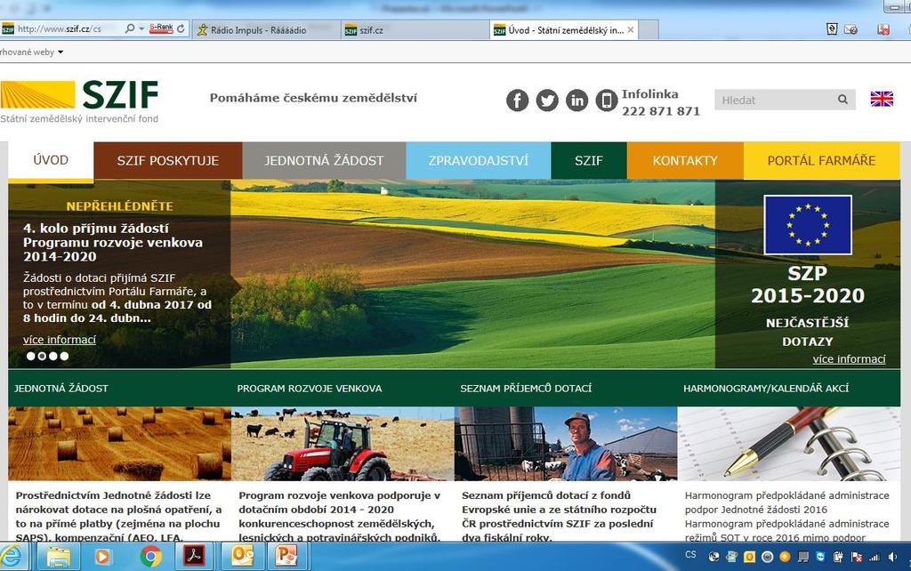This screenshot has width=911, height=571.
Task: Open the ZPRAVODAJSTVÍ menu
Action: click(478, 160)
